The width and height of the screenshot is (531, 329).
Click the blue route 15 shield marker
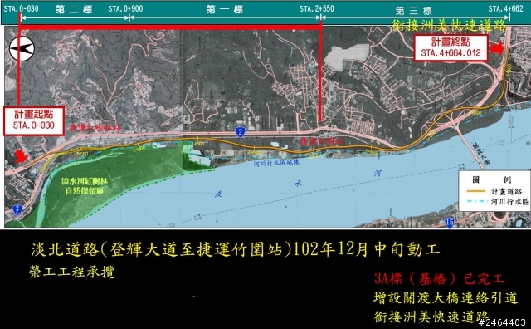449,223
